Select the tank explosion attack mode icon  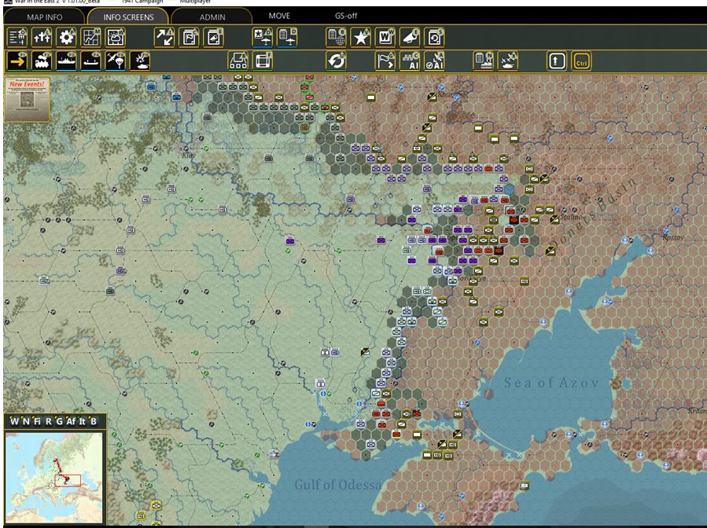(140, 60)
